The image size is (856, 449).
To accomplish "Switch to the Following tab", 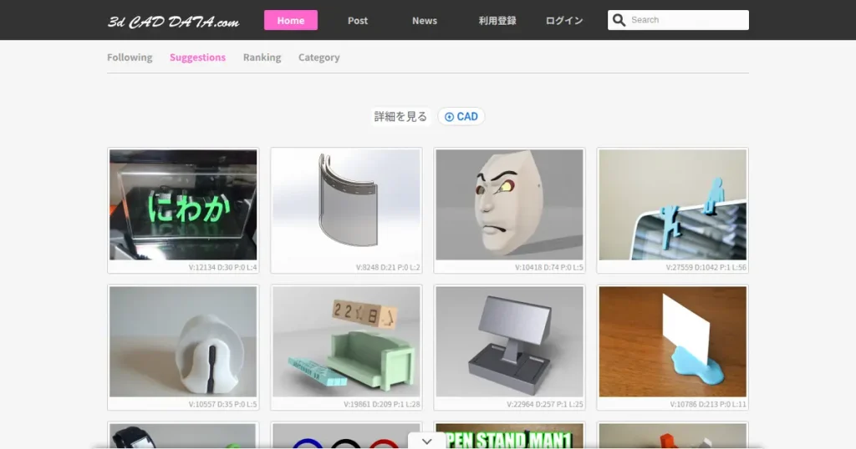I will click(130, 58).
